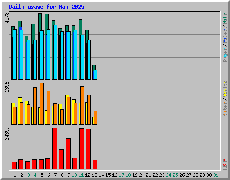
Task: Click day 28 on the x-axis
Action: coord(195,175)
